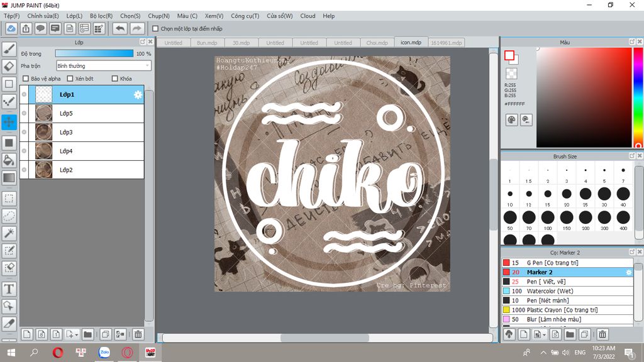This screenshot has height=362, width=644.
Task: Click the cloud download brush icon
Action: click(x=509, y=334)
